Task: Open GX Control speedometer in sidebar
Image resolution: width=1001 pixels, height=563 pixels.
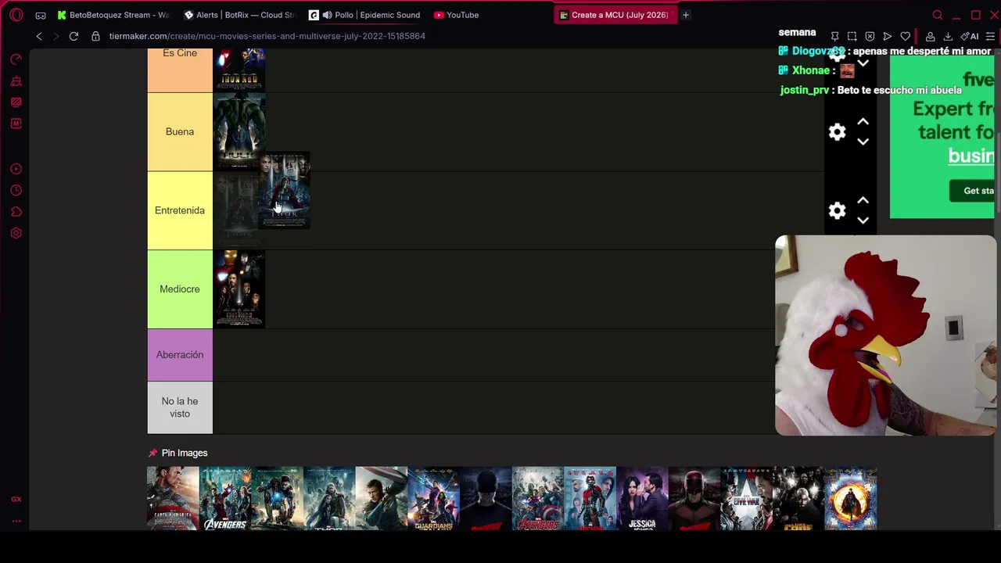Action: [x=16, y=59]
